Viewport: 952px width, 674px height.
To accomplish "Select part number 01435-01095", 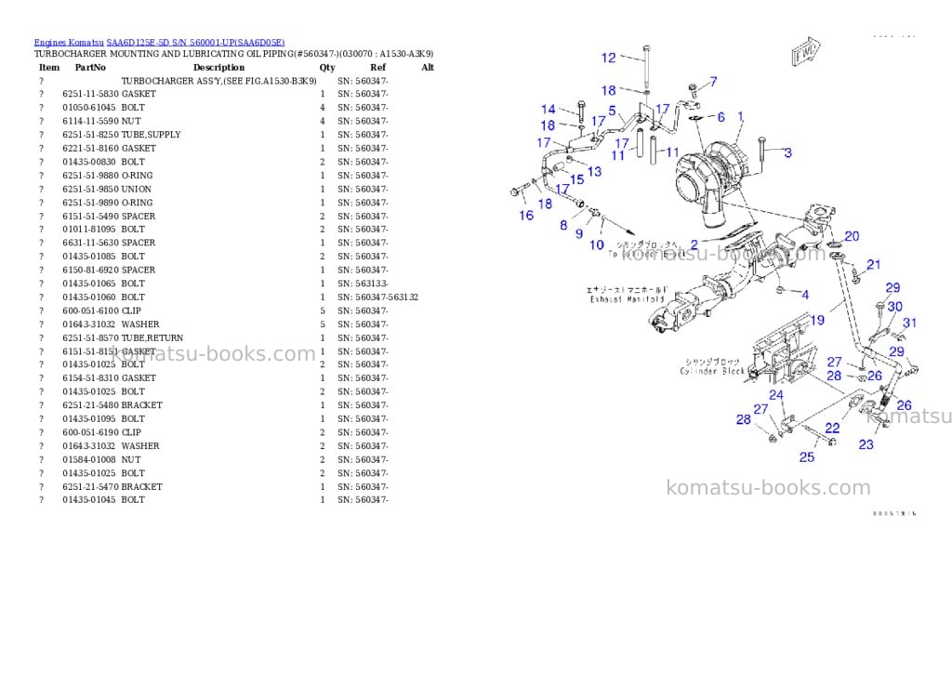I will point(88,419).
